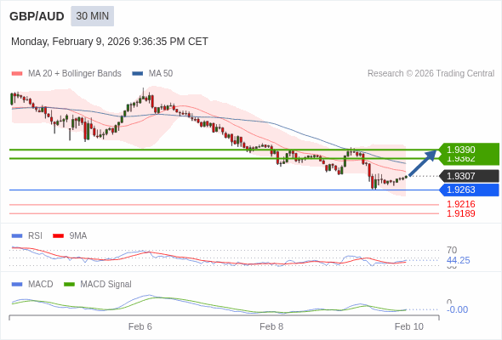Click the 'MACD Signal' legend label
502x340 pixels.
click(x=106, y=285)
